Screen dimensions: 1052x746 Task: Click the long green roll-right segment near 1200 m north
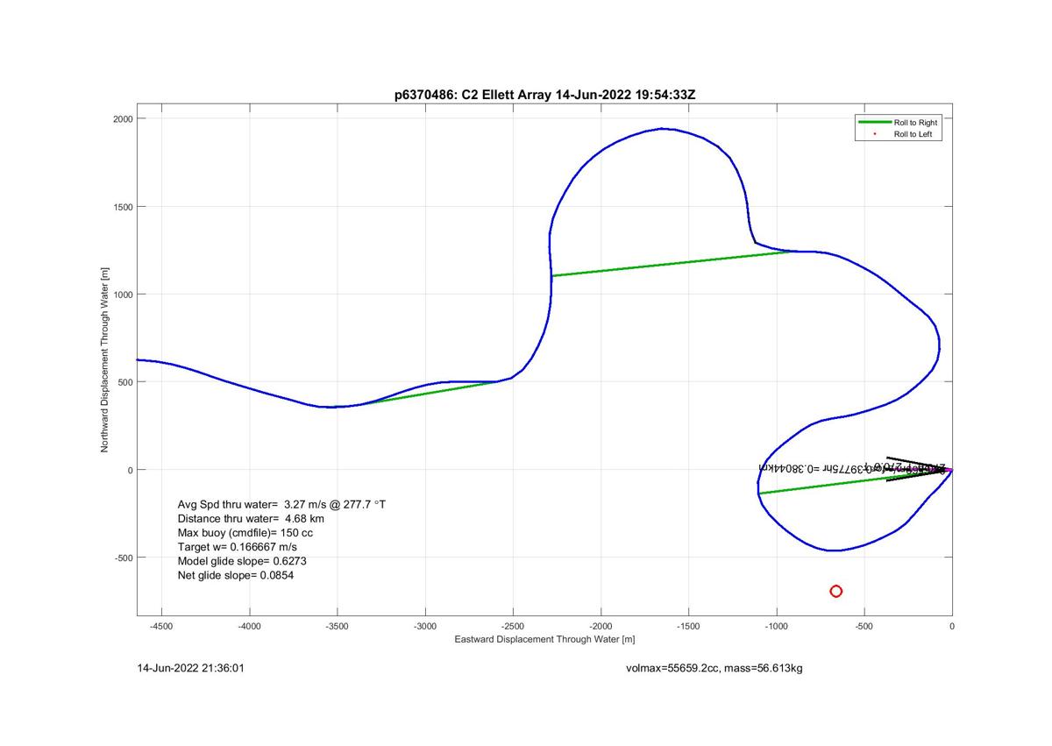tap(673, 264)
